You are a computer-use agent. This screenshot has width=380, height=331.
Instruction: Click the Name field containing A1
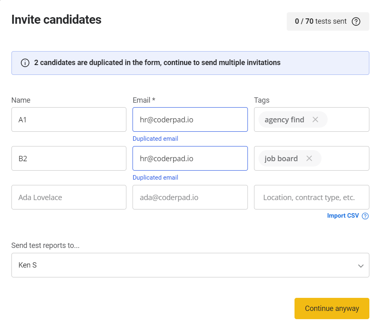click(x=69, y=119)
